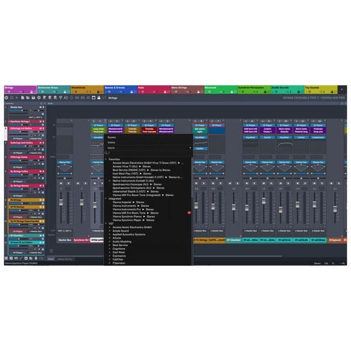Expand the FabFilter vendor folder
This screenshot has width=351, height=351.
pos(109,259)
